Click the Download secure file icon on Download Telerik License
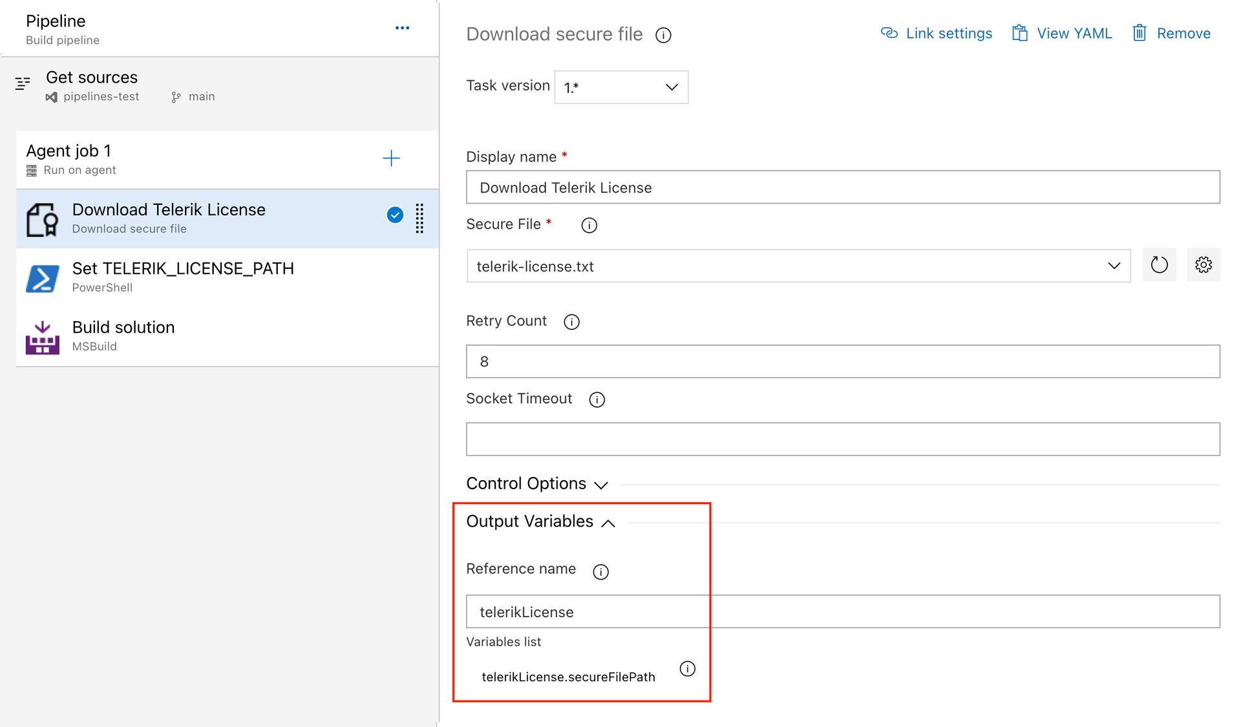The width and height of the screenshot is (1241, 727). click(x=41, y=218)
